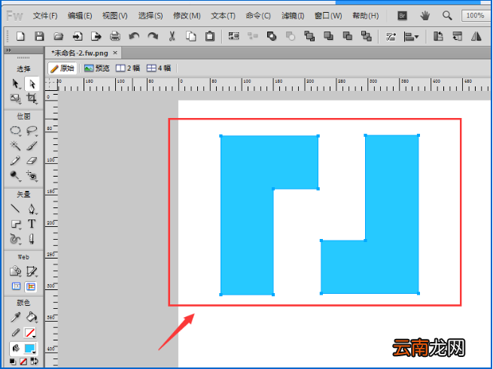Select the Pen tool
Viewport: 493px width, 369px height.
[32, 208]
